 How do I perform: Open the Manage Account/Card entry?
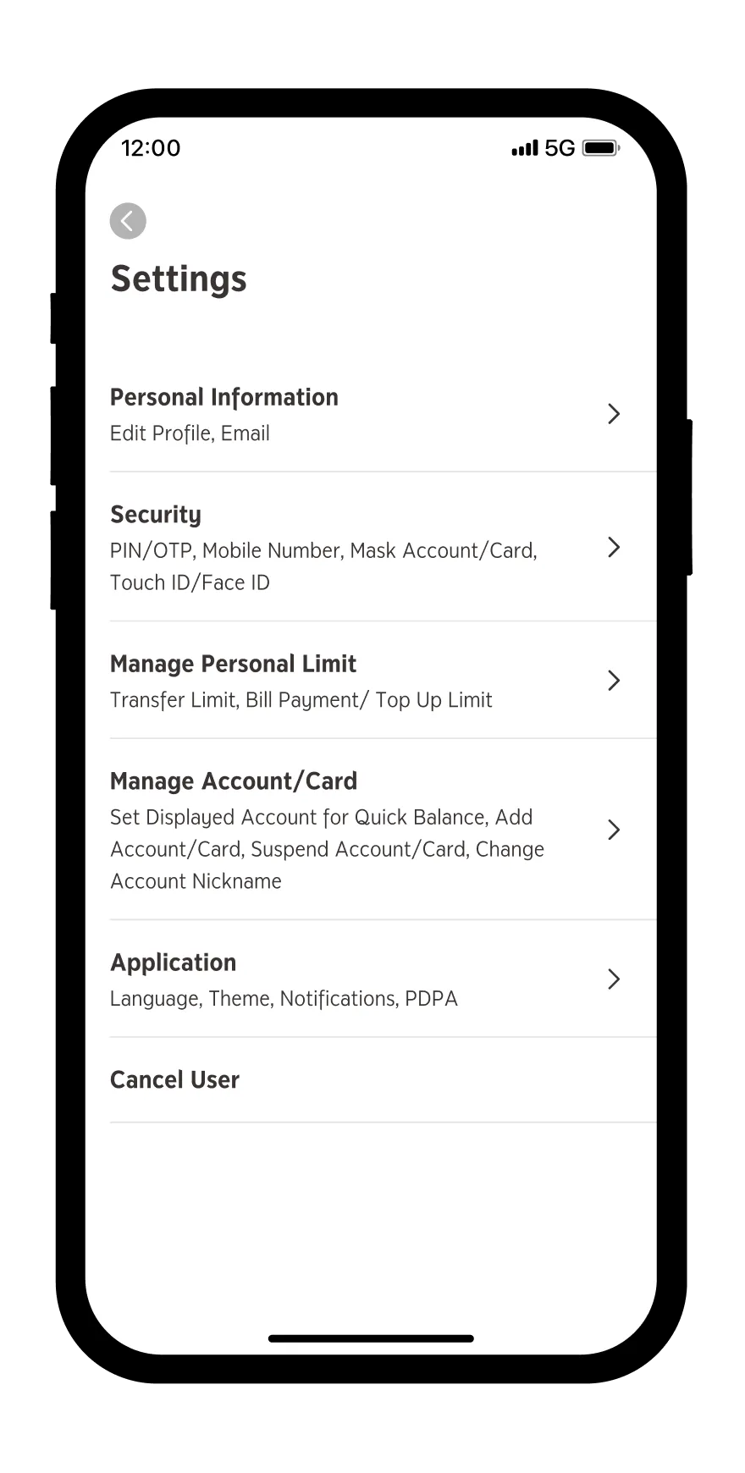tap(234, 781)
